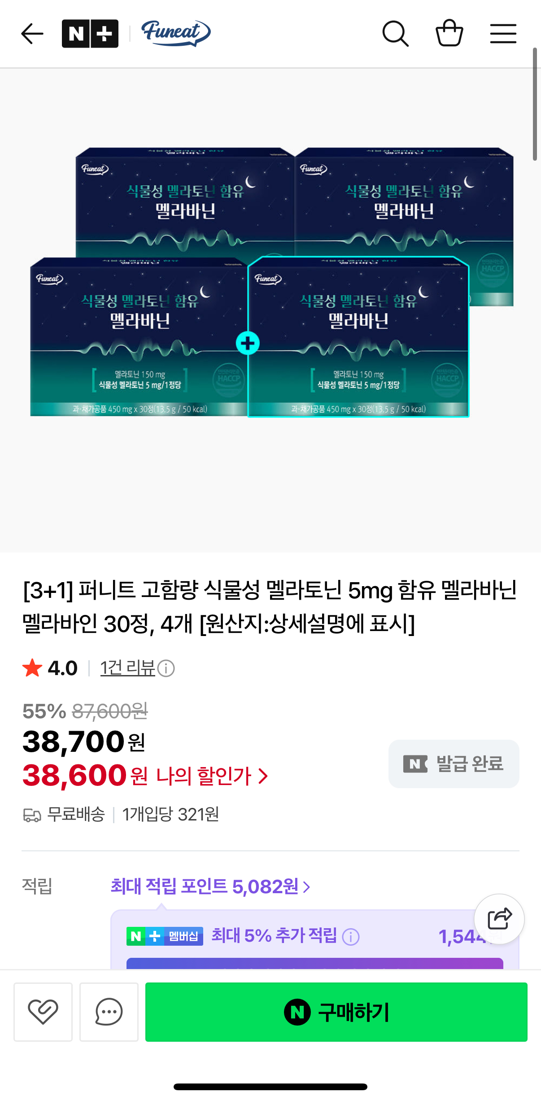The height and width of the screenshot is (1101, 541).
Task: Open search with the magnifier icon
Action: (395, 34)
